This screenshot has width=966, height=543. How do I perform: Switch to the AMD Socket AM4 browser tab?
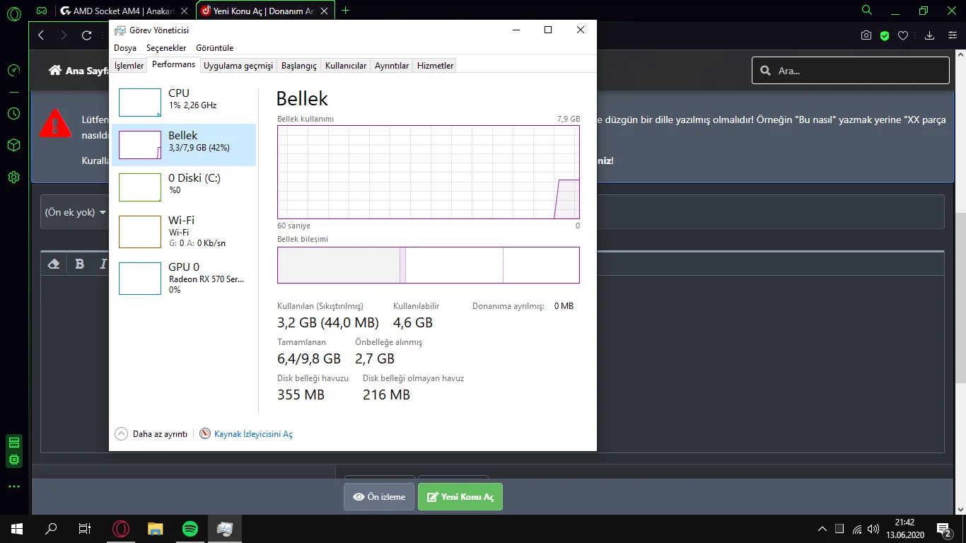pos(122,11)
